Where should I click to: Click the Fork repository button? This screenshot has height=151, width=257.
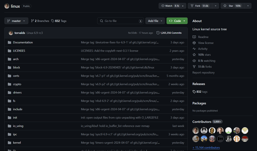[x=202, y=6]
